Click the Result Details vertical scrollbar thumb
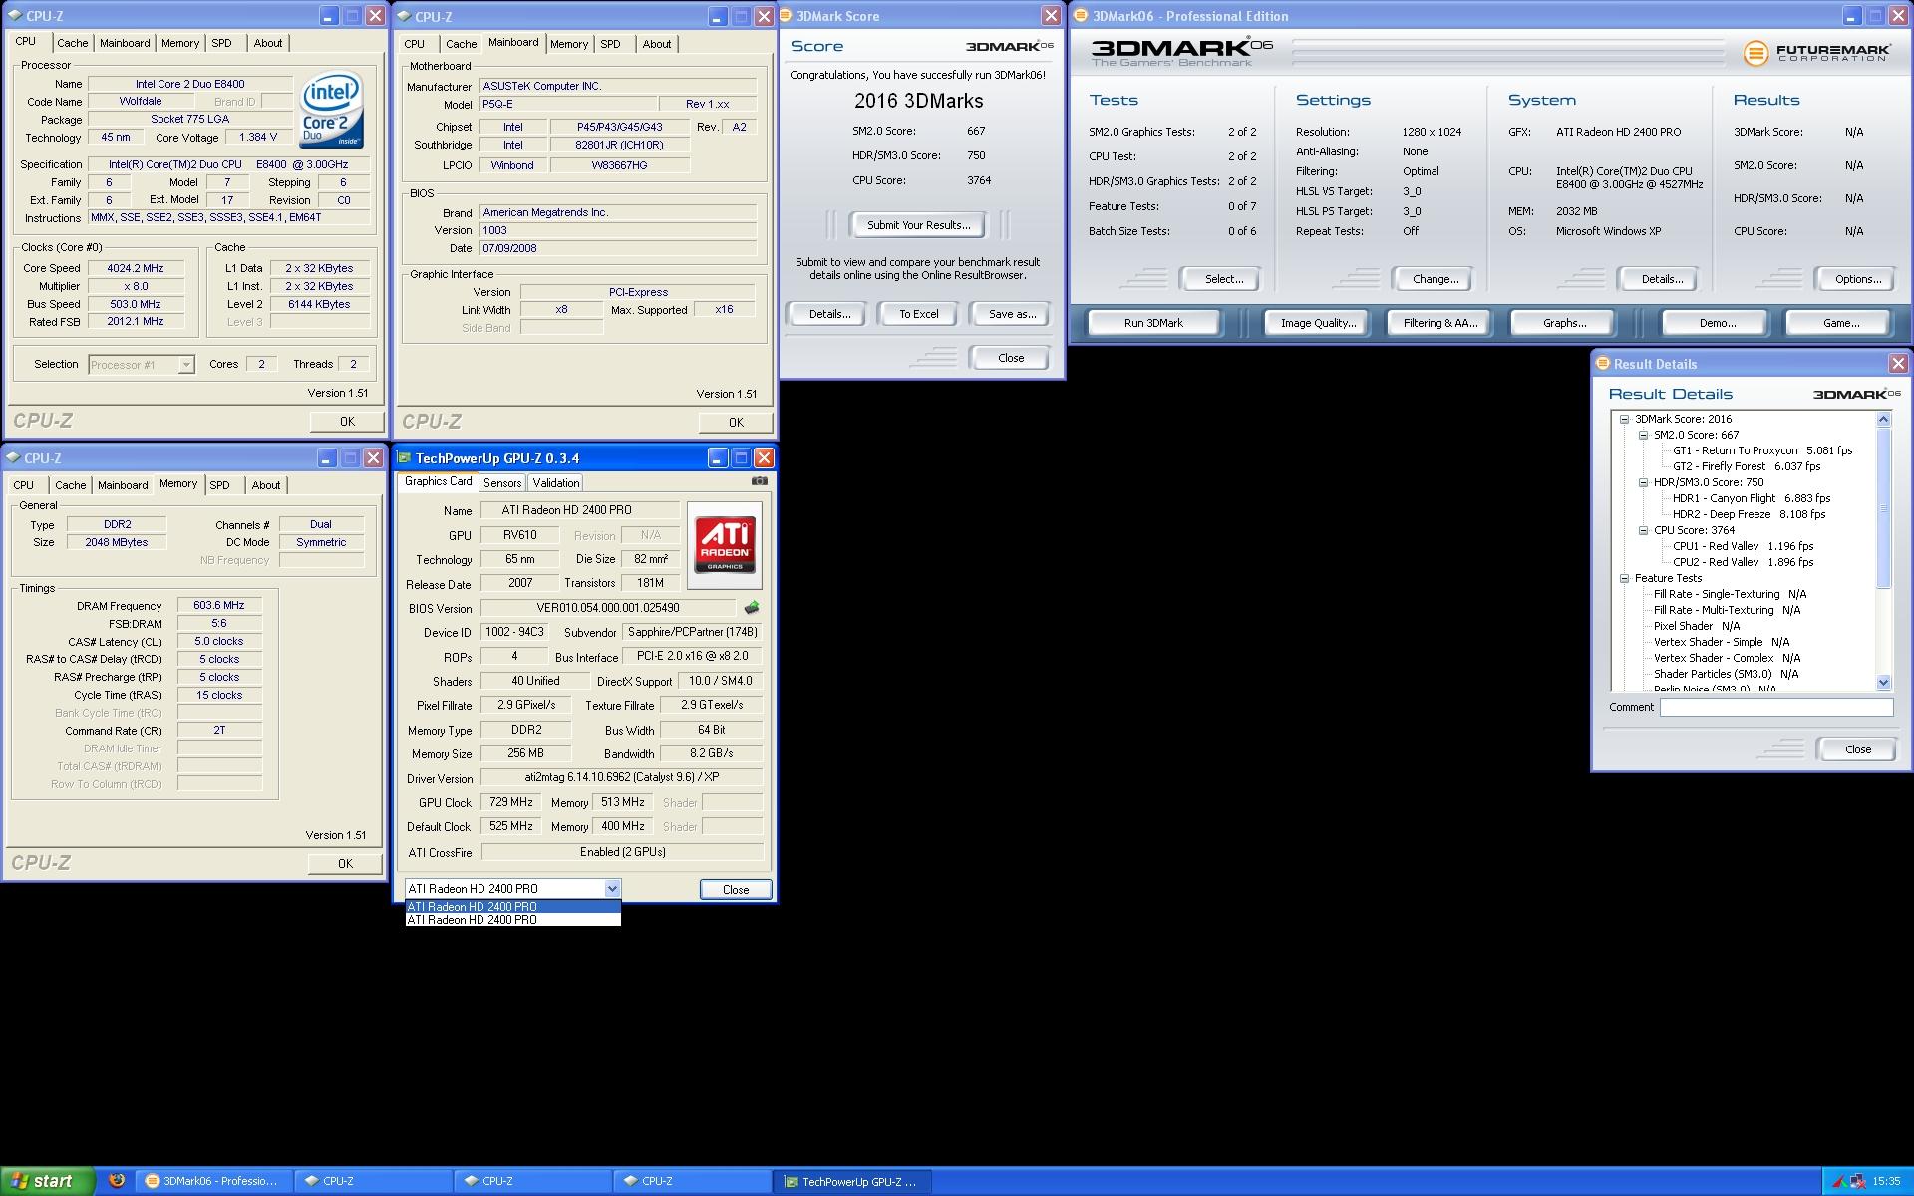Image resolution: width=1914 pixels, height=1196 pixels. point(1883,507)
